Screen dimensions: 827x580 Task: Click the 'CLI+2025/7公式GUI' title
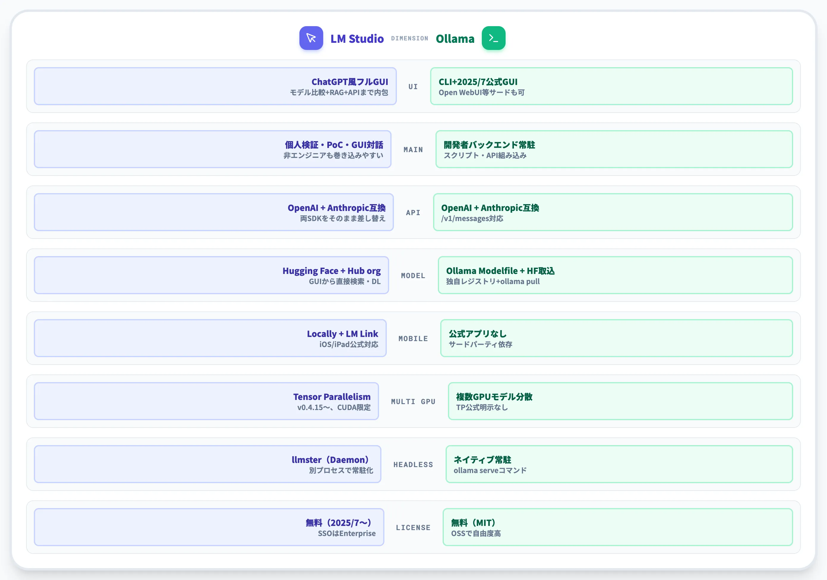point(478,82)
